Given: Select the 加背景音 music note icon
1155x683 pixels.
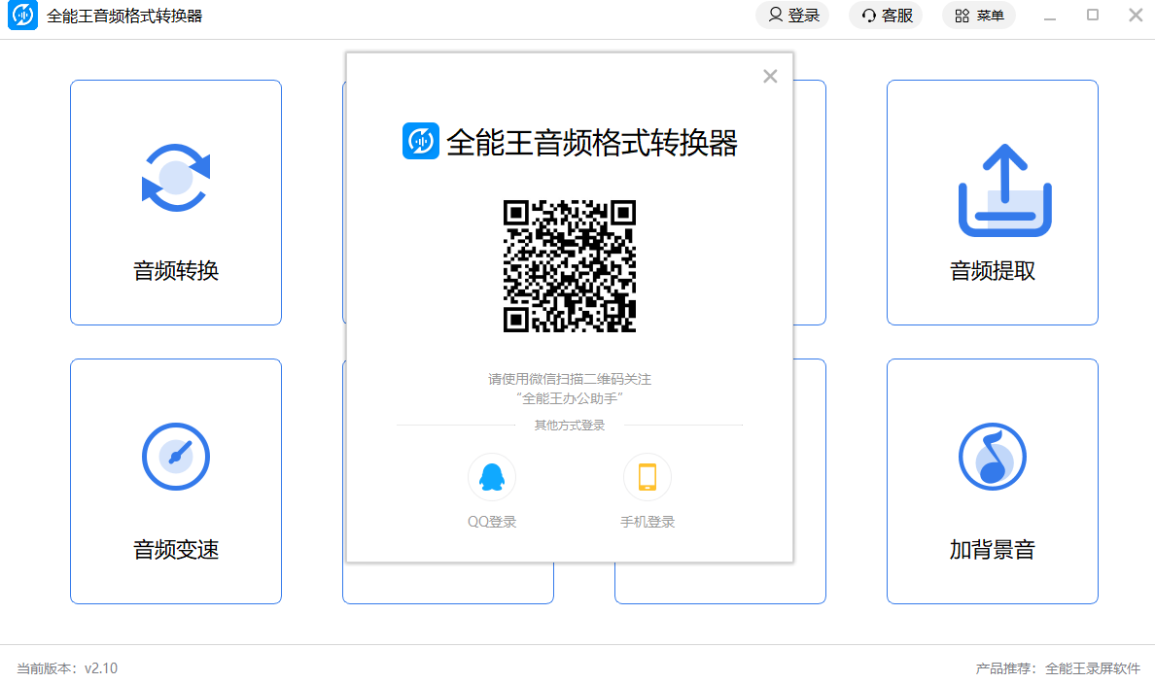Looking at the screenshot, I should pyautogui.click(x=993, y=457).
